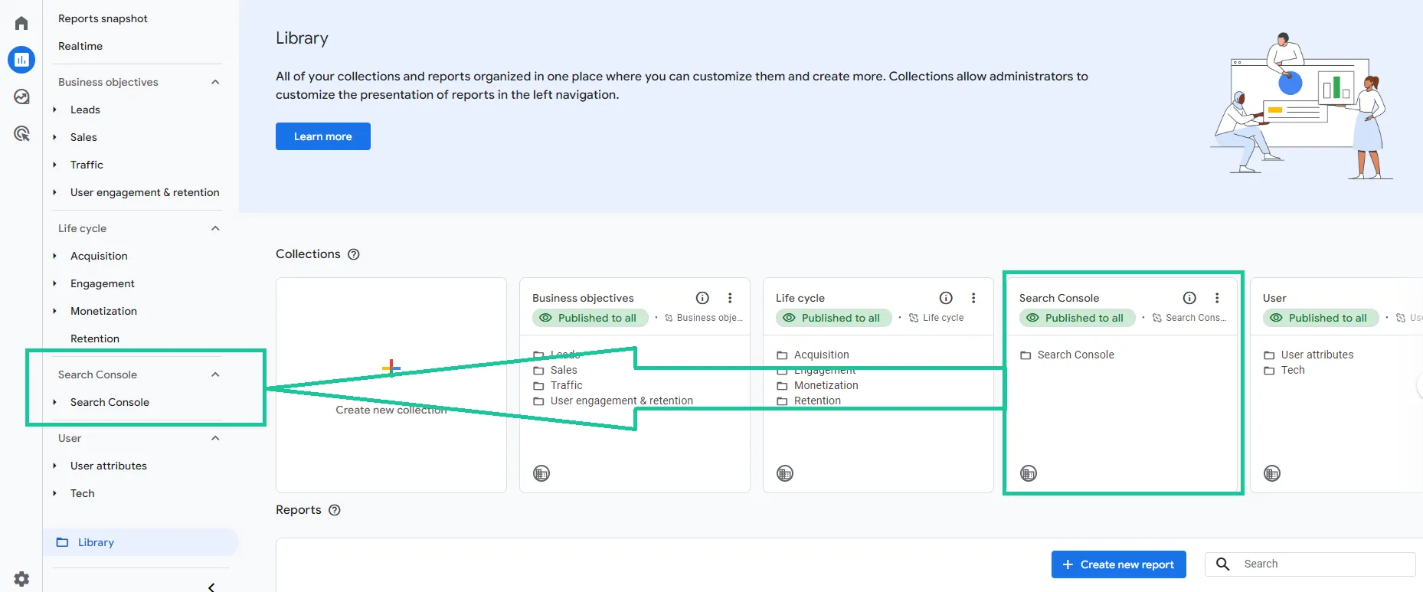Click the magnifier icon in reports search

click(1223, 564)
